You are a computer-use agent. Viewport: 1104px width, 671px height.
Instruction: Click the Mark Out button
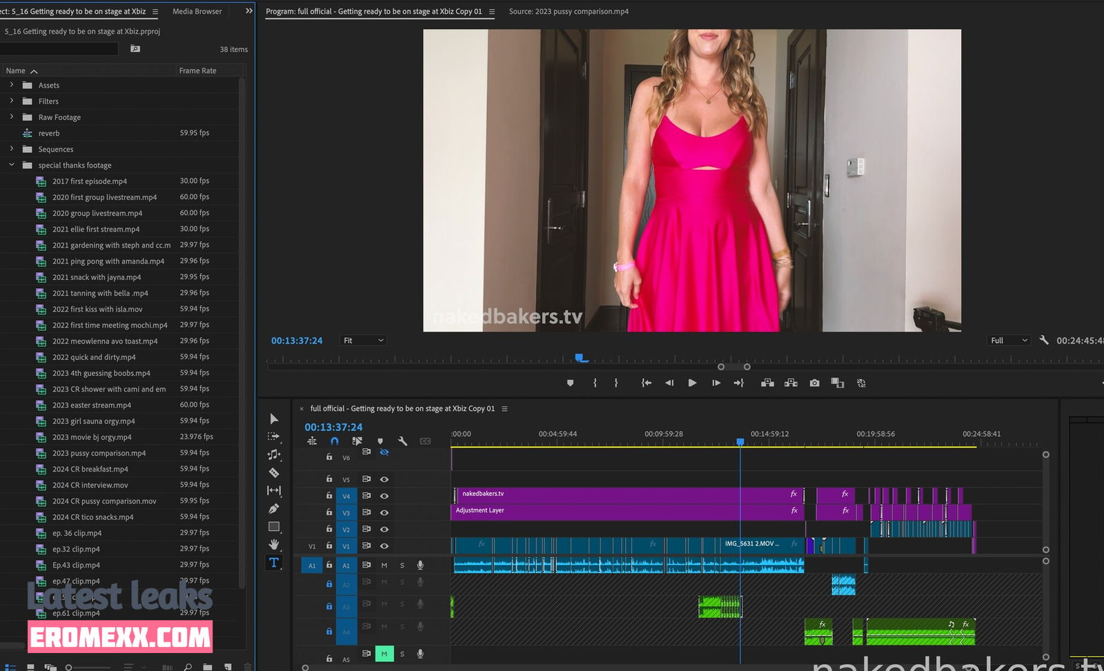[616, 383]
